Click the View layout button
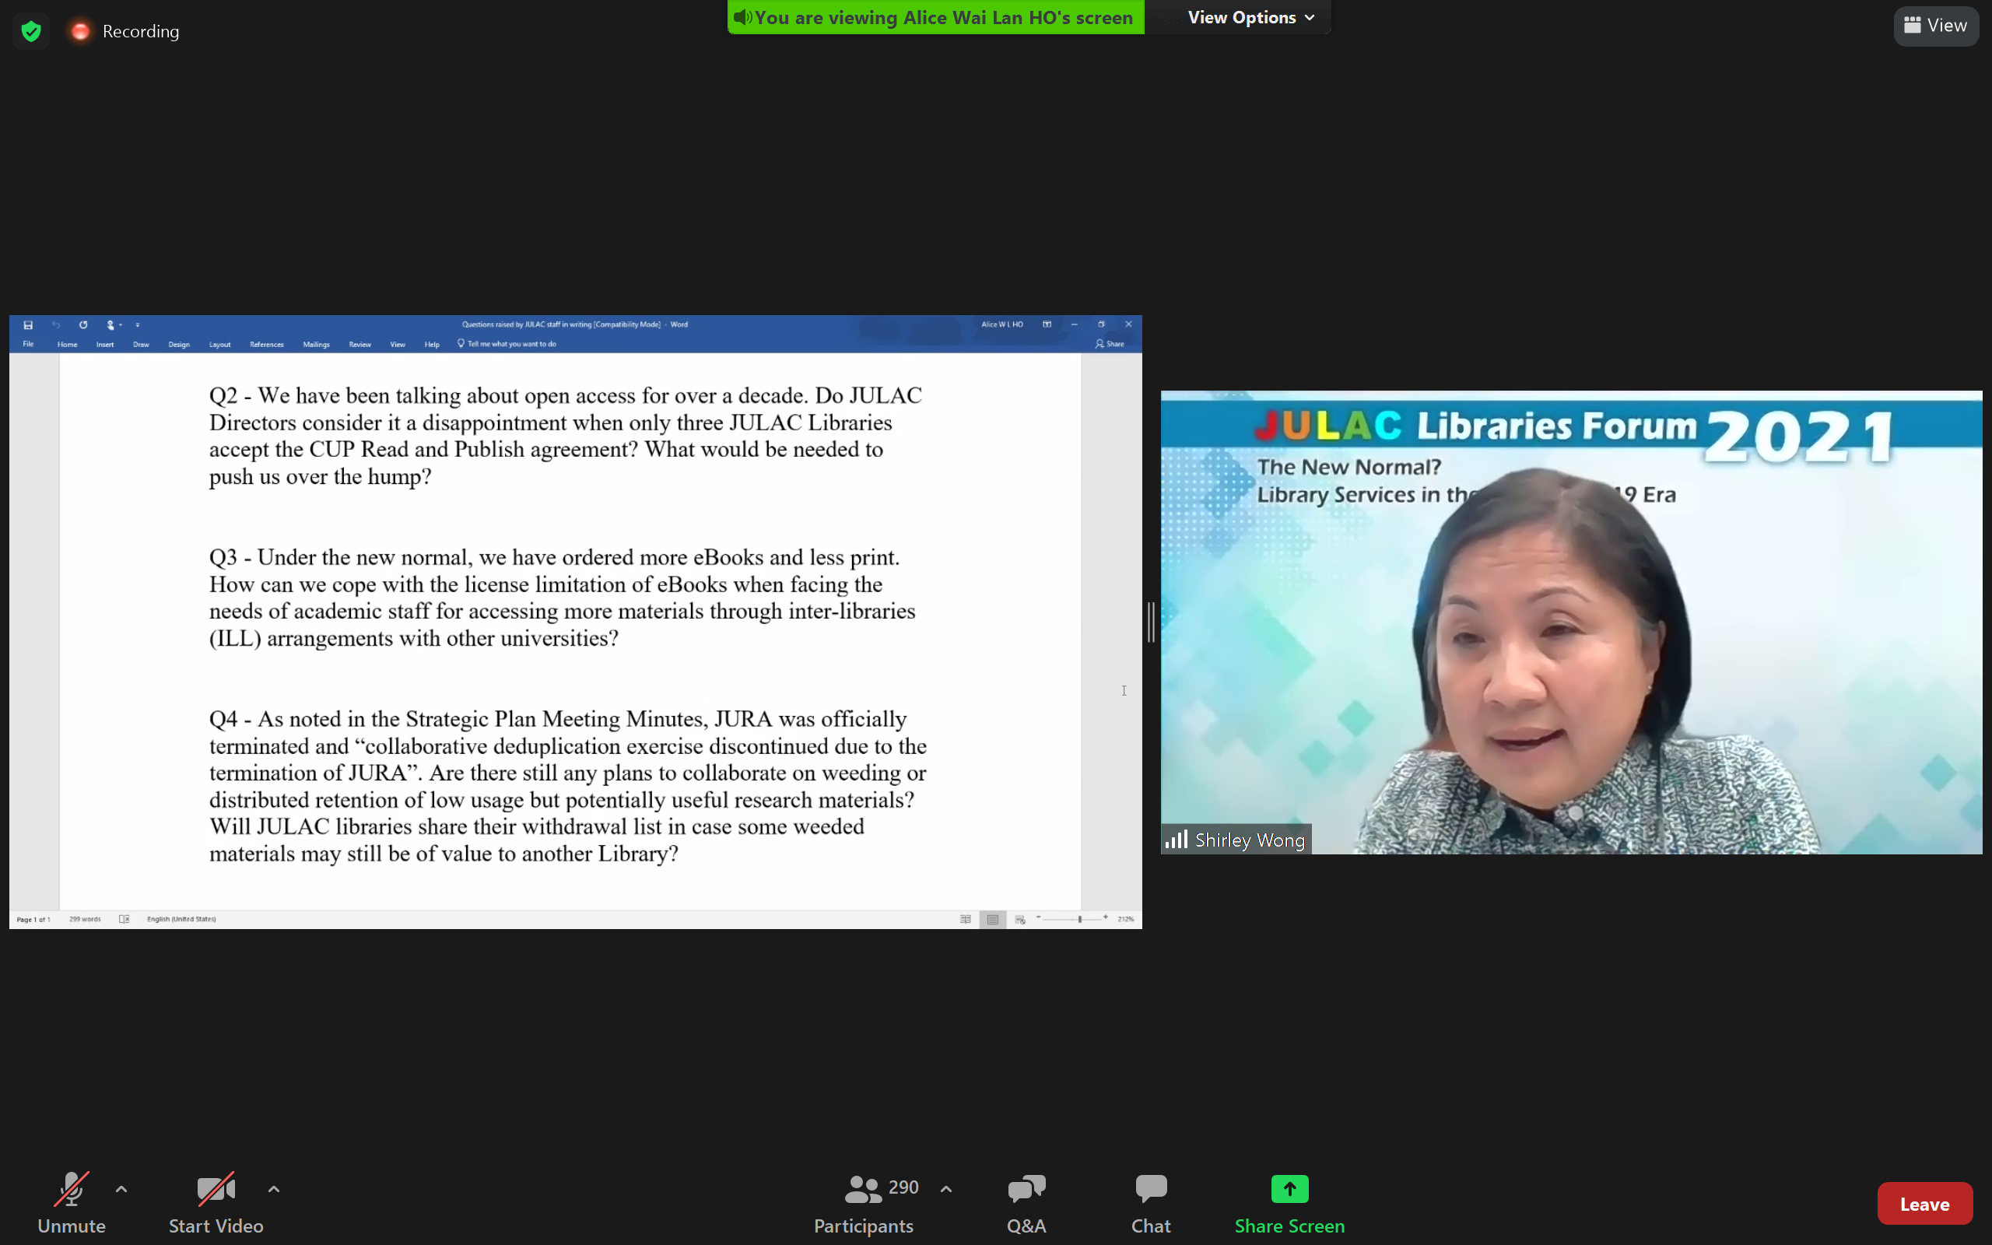The image size is (1992, 1245). (x=1935, y=26)
